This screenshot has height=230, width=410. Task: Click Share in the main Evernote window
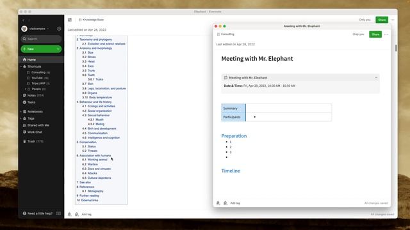point(382,20)
